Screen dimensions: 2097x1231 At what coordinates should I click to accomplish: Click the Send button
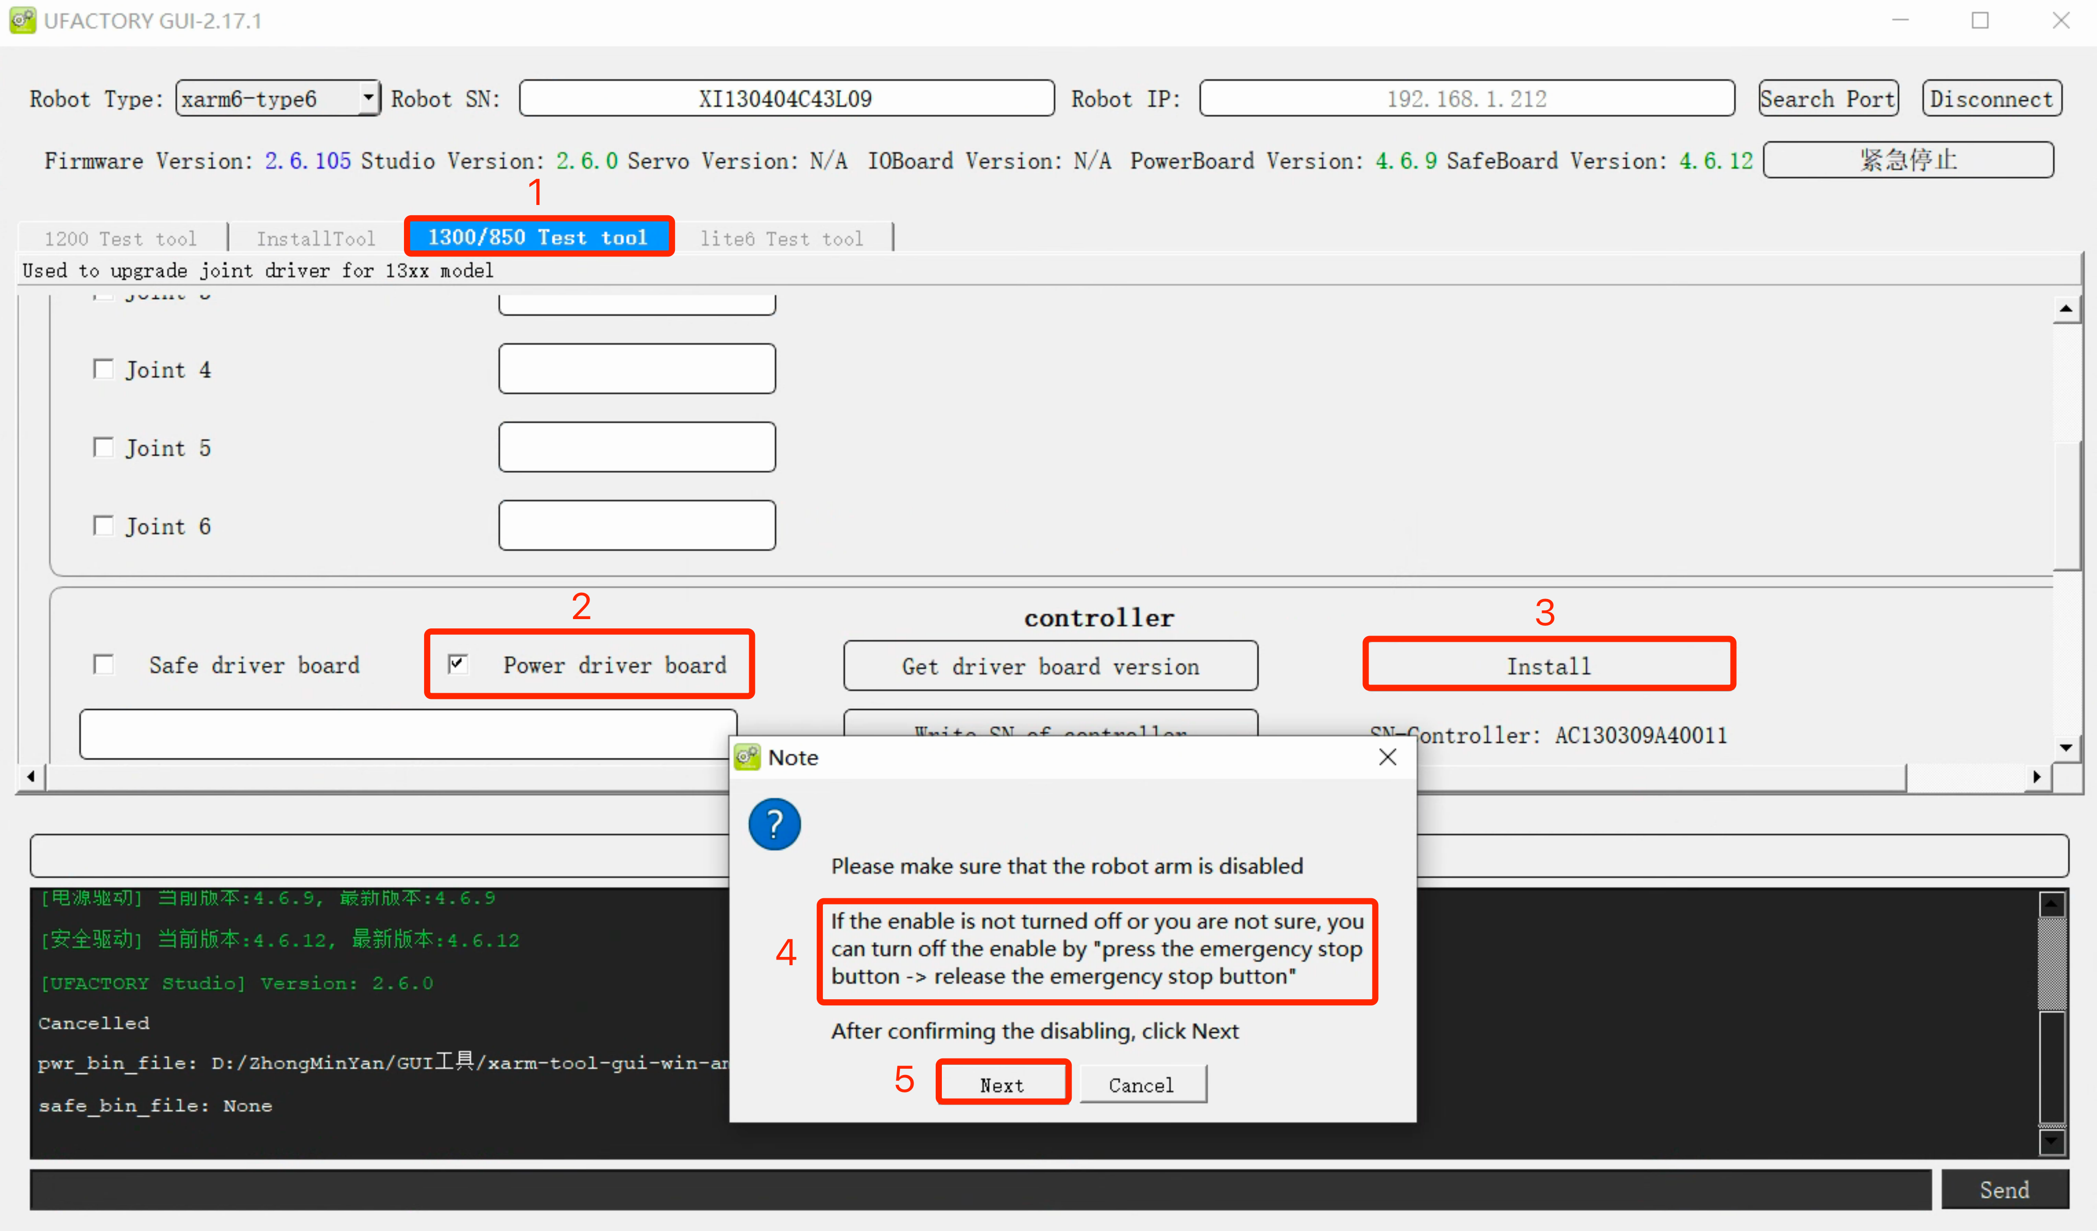(x=2004, y=1189)
